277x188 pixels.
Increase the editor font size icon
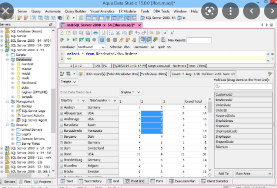click(172, 33)
